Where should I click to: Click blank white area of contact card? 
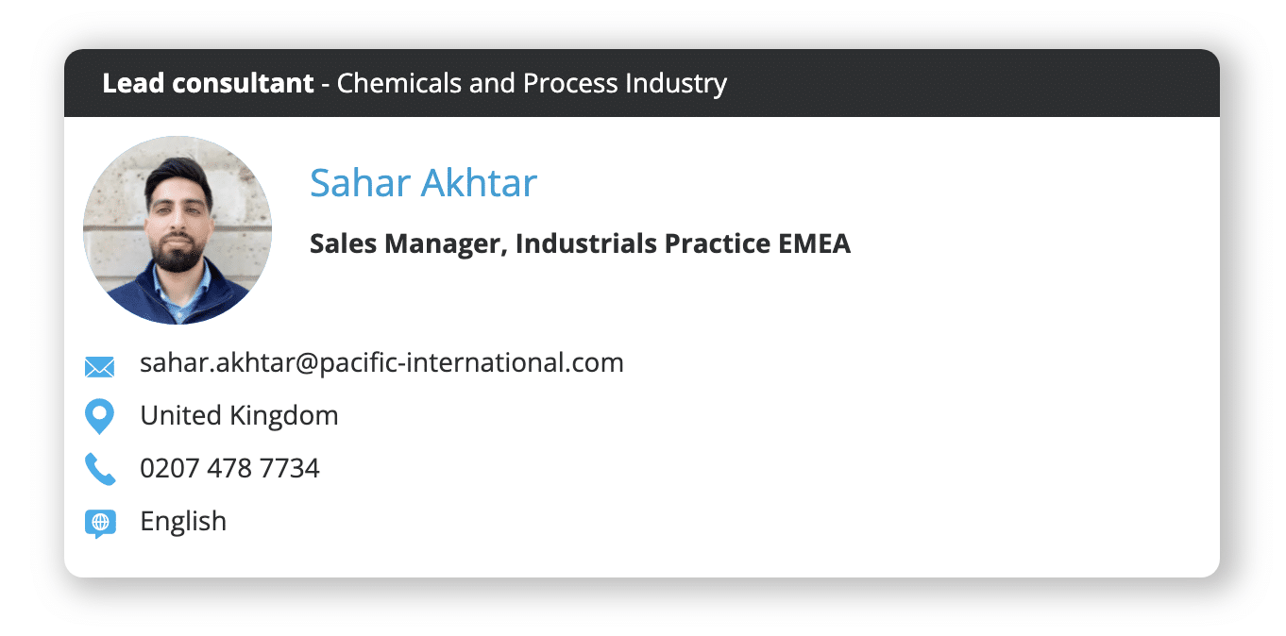point(944,425)
